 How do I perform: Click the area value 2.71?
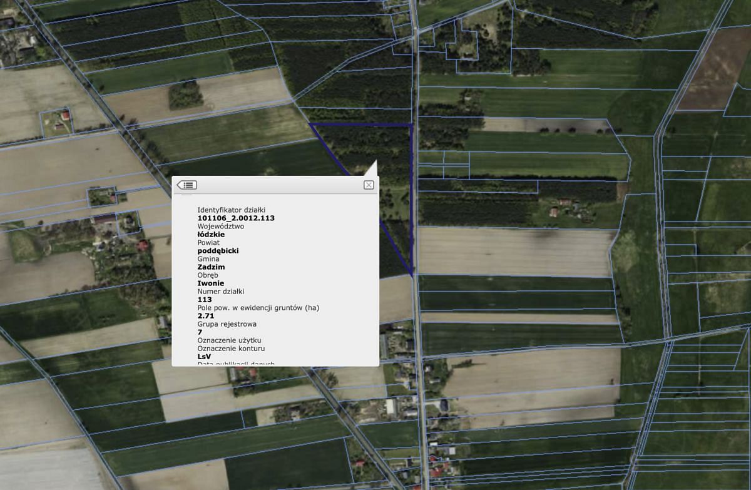tap(206, 316)
